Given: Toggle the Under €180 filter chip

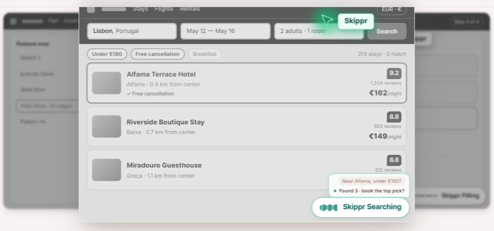Looking at the screenshot, I should pos(107,54).
